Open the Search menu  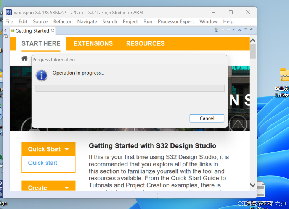point(110,22)
